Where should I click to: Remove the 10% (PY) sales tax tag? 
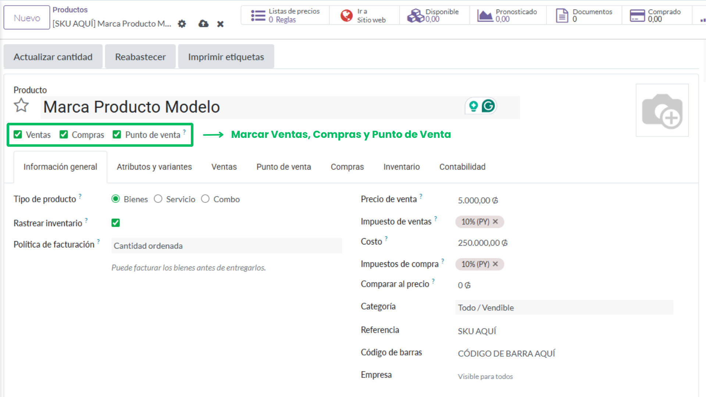click(x=495, y=222)
